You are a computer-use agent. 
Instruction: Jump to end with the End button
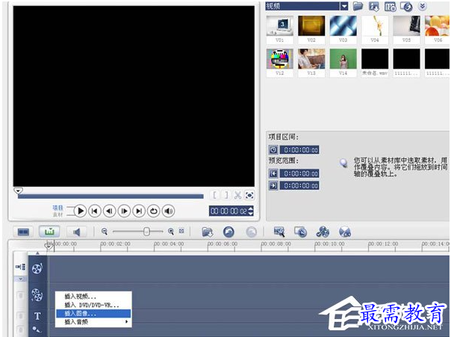coord(139,211)
